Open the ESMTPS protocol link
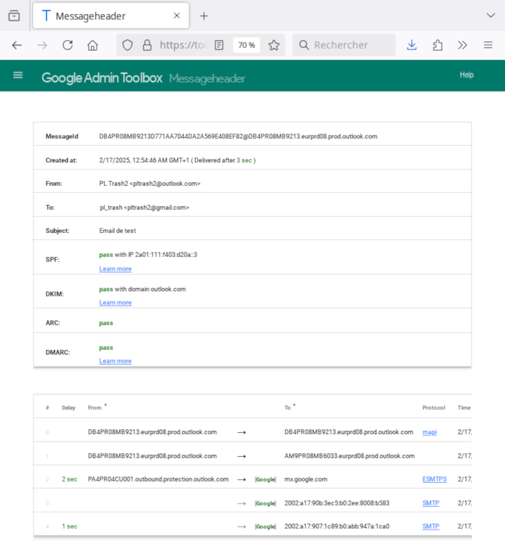 tap(434, 479)
